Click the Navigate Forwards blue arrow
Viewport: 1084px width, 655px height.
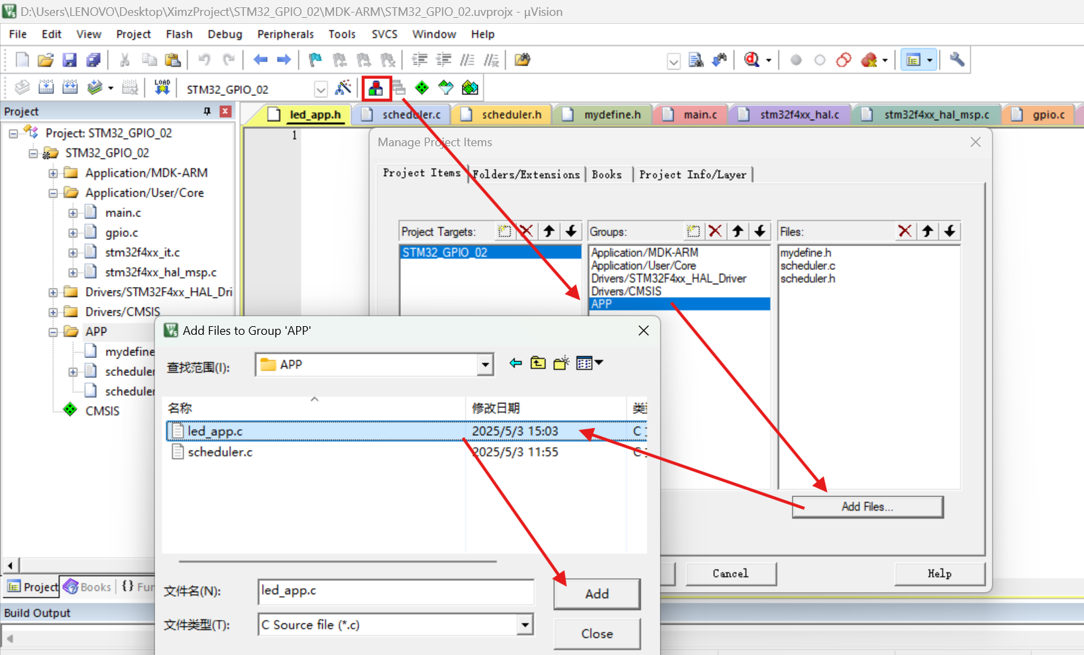click(x=284, y=60)
